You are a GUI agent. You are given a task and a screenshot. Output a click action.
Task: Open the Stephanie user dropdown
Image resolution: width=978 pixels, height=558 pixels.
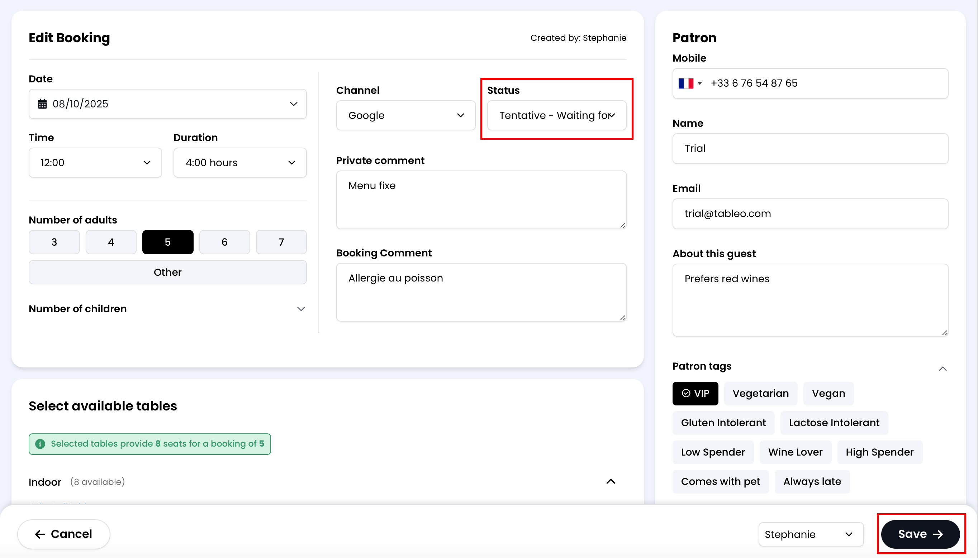point(811,534)
